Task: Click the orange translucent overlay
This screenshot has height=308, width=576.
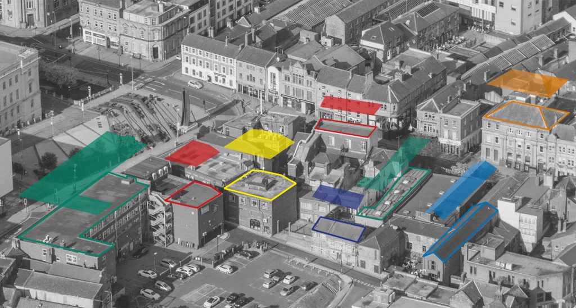Action: click(528, 83)
